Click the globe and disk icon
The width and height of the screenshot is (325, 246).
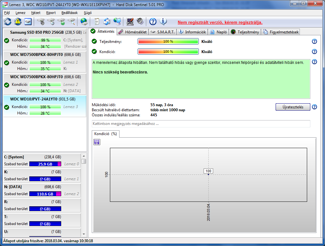tap(84, 22)
